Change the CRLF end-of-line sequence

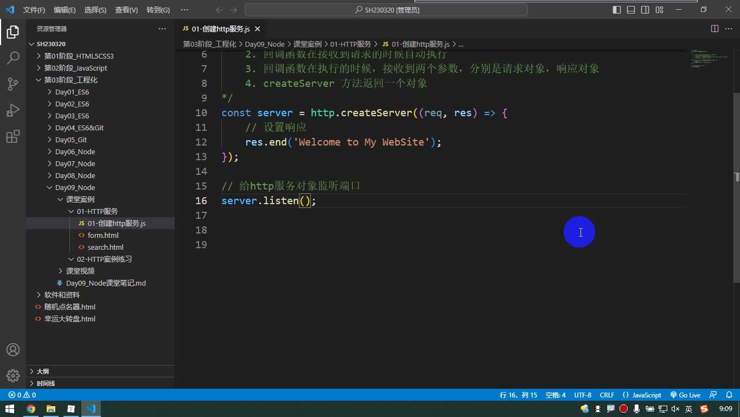click(607, 395)
